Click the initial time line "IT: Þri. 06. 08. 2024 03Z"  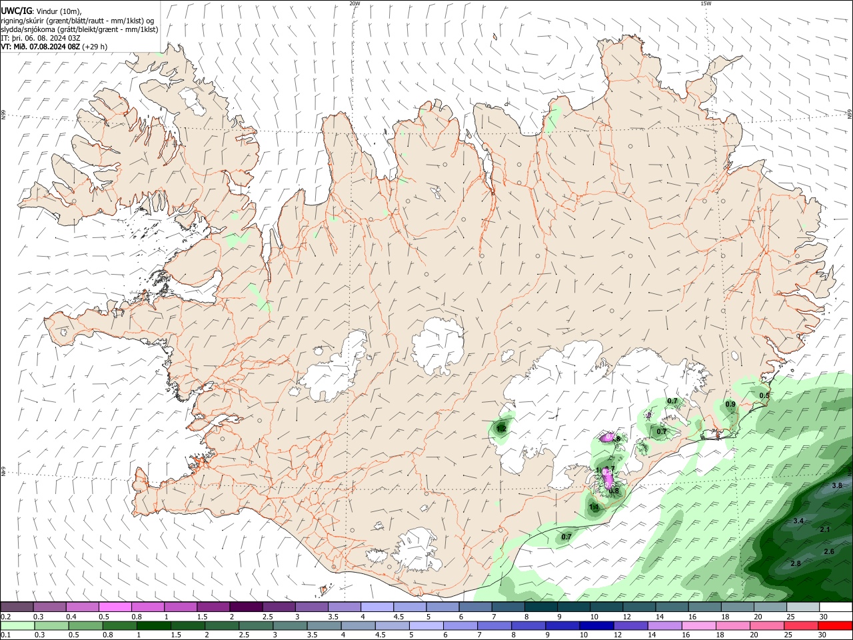[41, 38]
